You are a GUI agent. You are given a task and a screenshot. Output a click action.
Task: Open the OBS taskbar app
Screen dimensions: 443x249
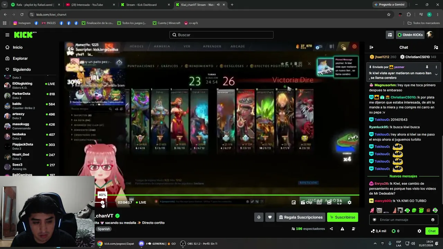pos(199,243)
